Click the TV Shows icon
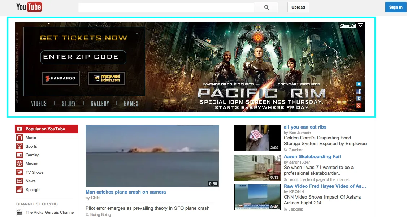Image resolution: width=407 pixels, height=217 pixels. tap(20, 172)
